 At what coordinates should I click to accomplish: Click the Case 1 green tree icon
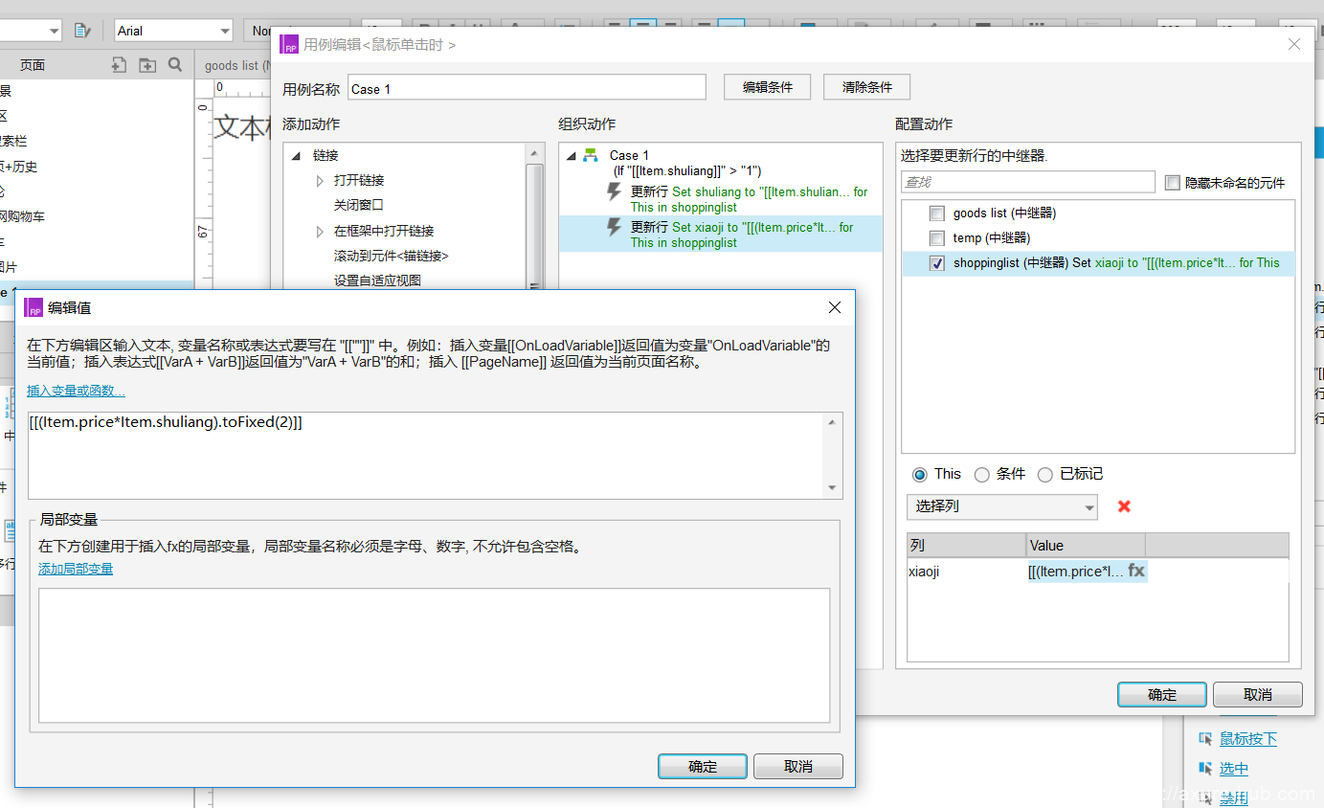591,155
